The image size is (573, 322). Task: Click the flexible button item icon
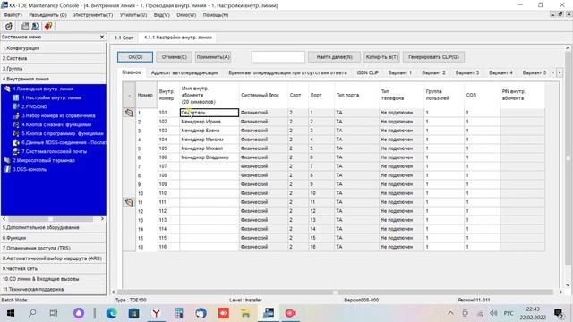[16, 124]
